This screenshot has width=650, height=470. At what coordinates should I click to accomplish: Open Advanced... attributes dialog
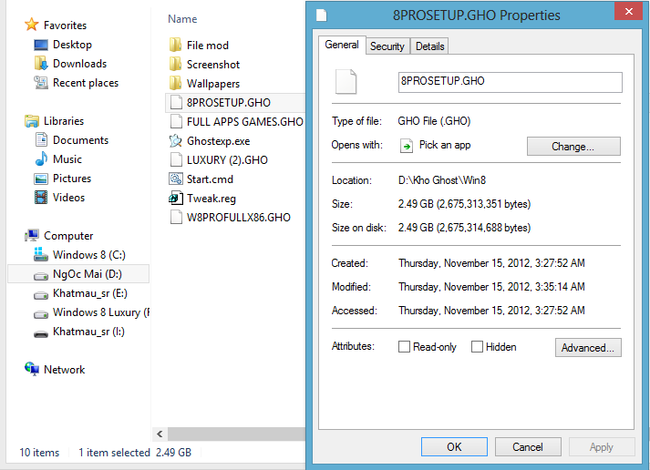(x=588, y=347)
